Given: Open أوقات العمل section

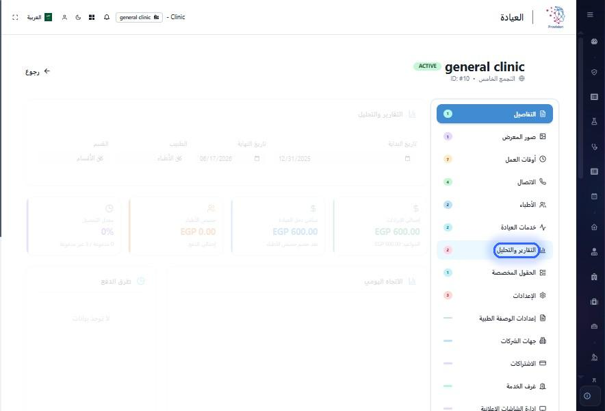Looking at the screenshot, I should point(495,159).
